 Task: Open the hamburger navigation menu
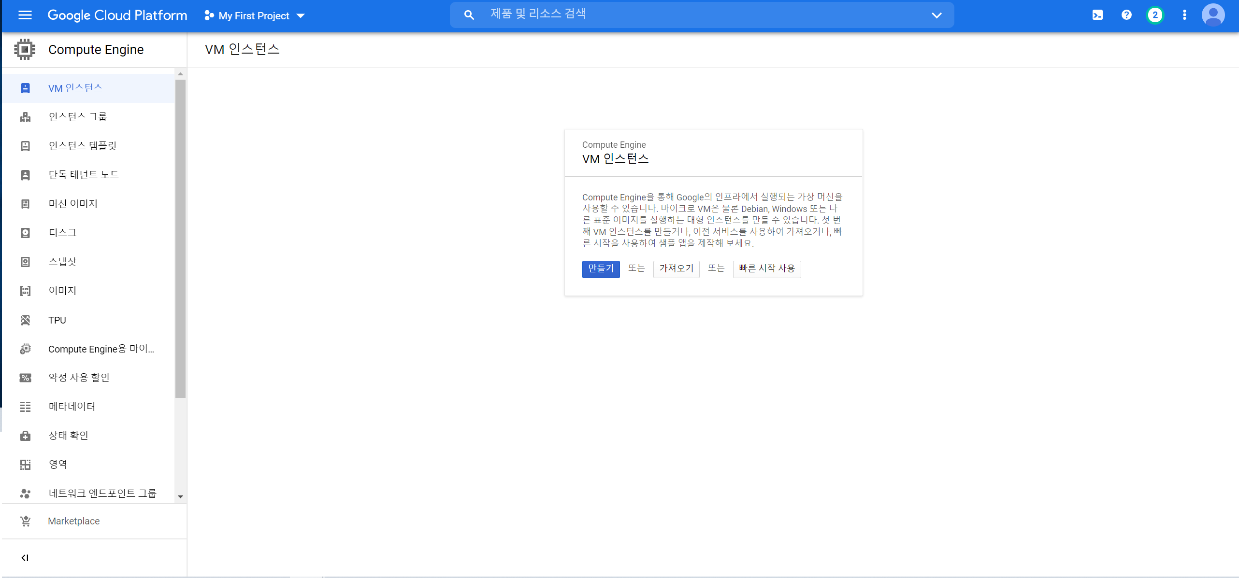[25, 15]
